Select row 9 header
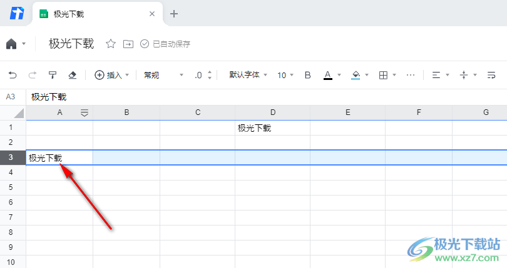 tap(13, 247)
